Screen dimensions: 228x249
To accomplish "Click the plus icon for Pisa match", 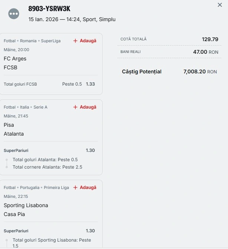I will click(x=75, y=107).
